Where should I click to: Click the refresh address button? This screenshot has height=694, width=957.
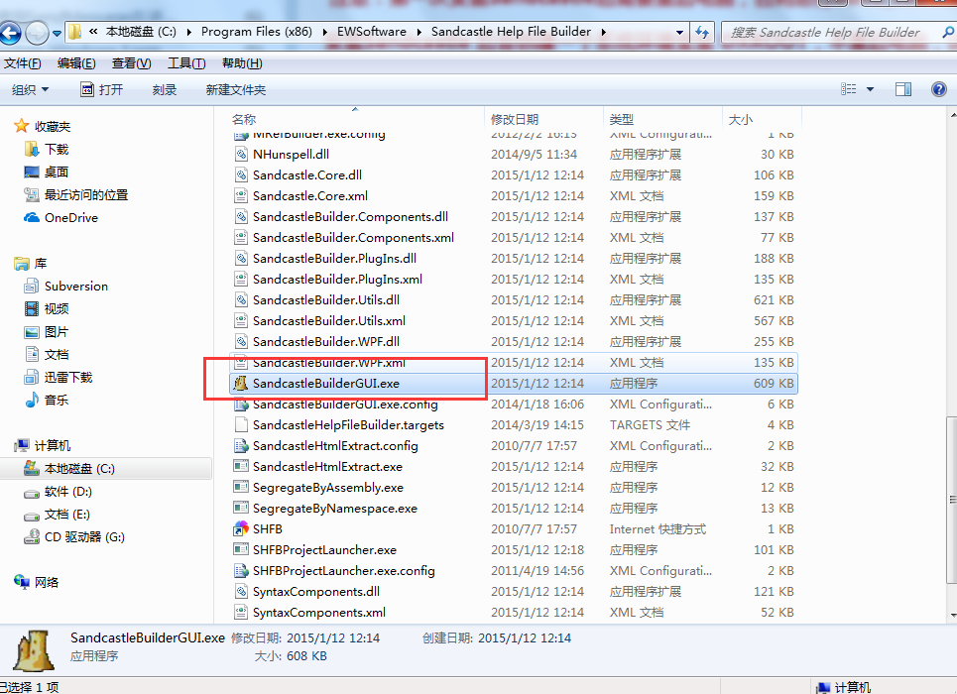point(702,33)
